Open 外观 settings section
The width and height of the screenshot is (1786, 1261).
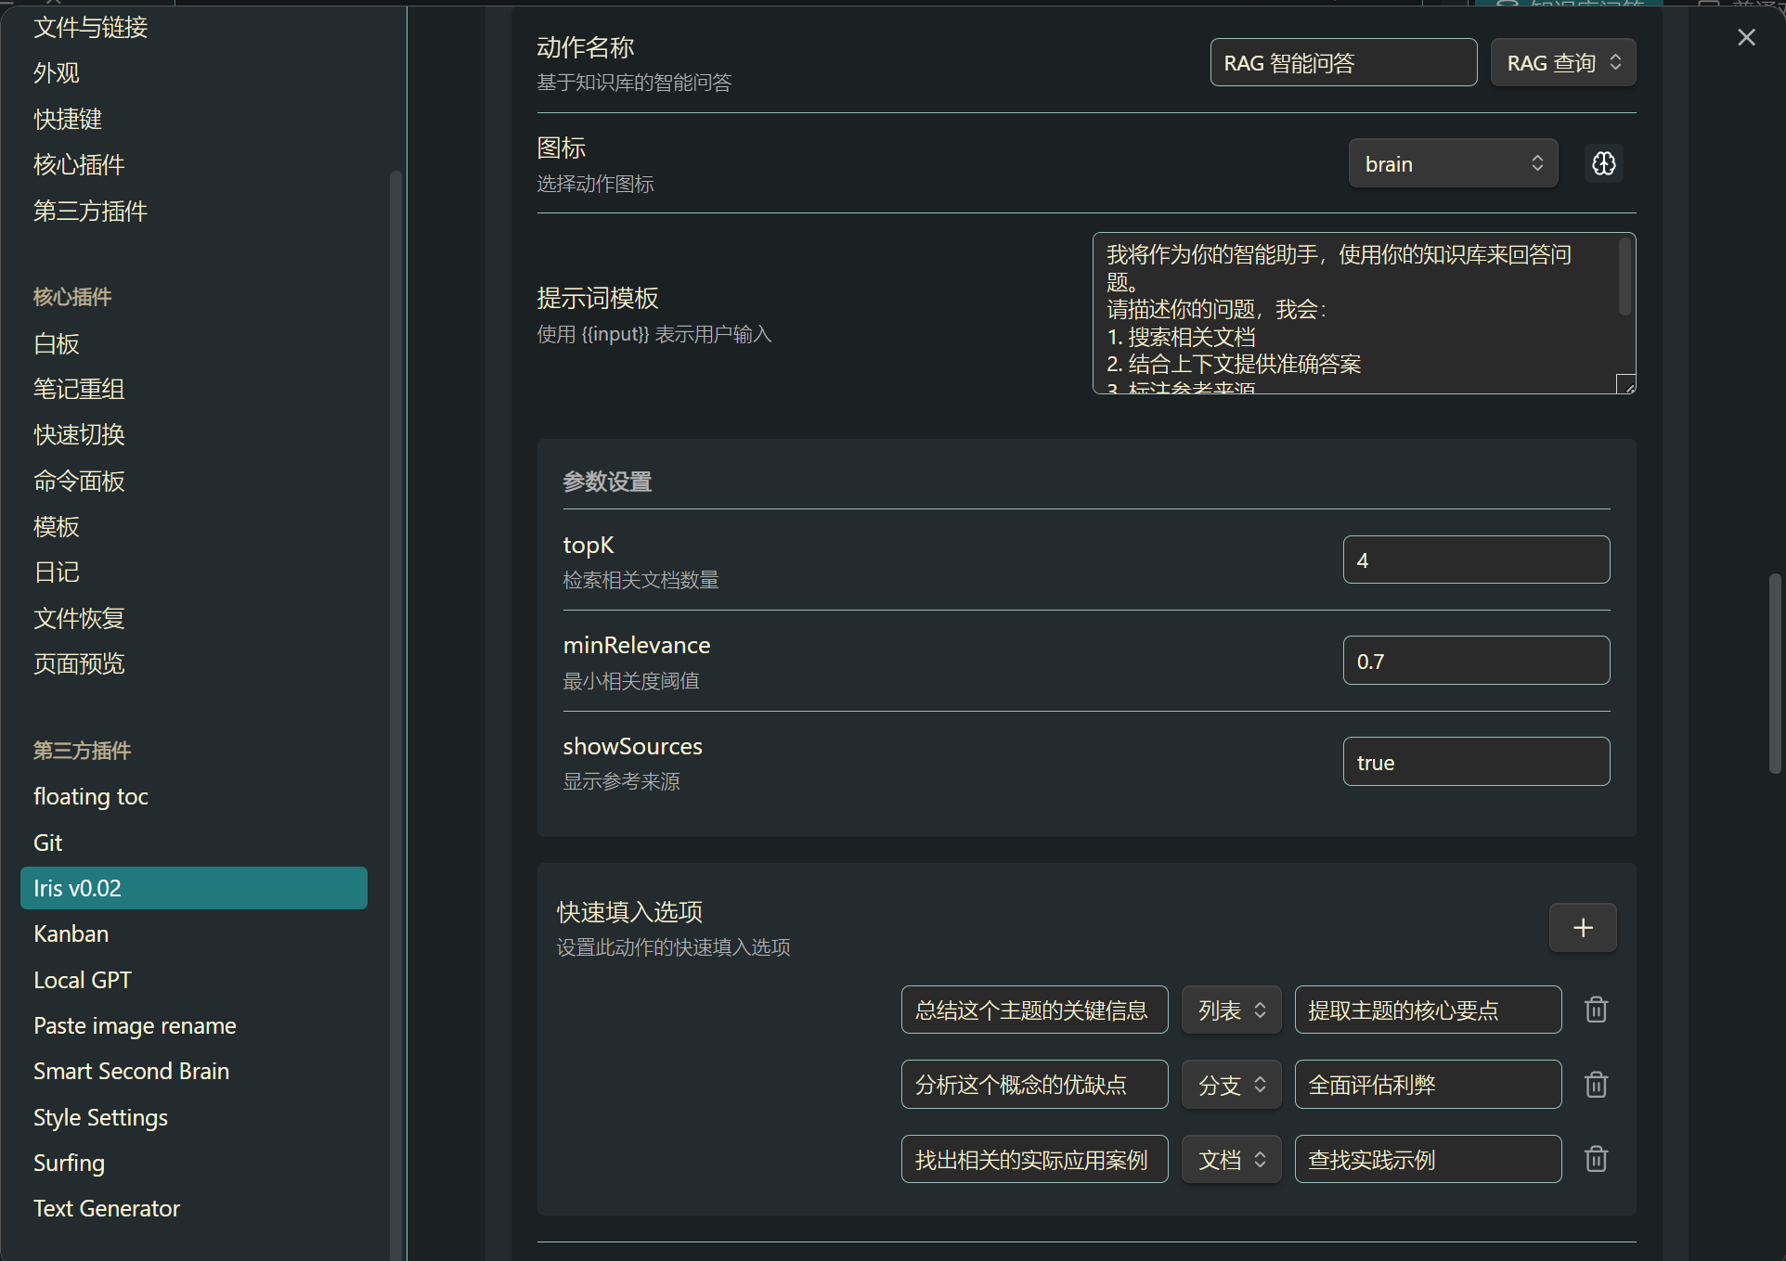(193, 73)
